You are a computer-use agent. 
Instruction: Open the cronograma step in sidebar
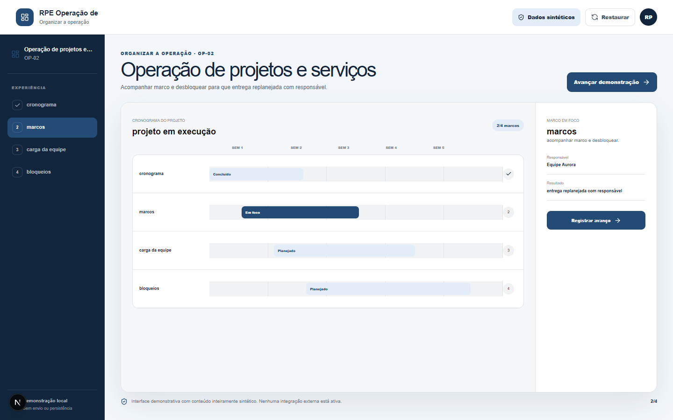coord(52,105)
